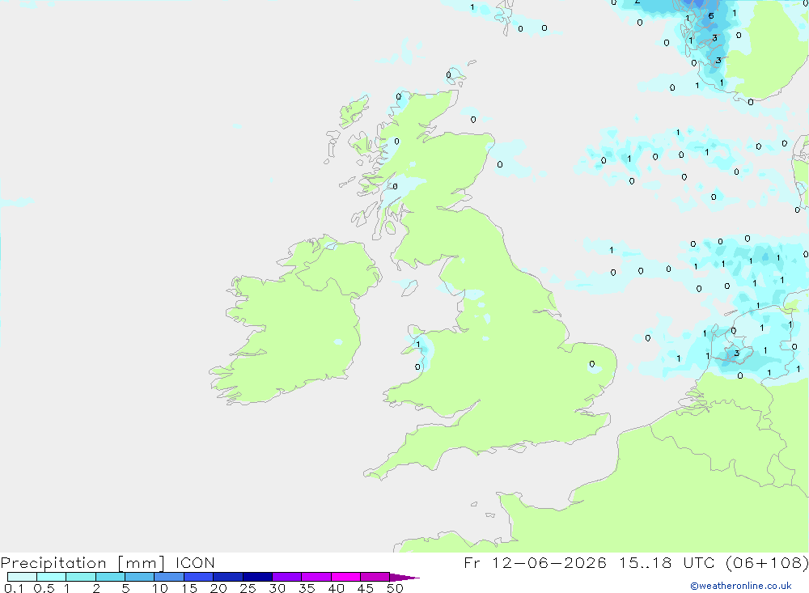Select the dark navy 25 to 30 swatch
Viewport: 809px width, 593px height.
257,577
